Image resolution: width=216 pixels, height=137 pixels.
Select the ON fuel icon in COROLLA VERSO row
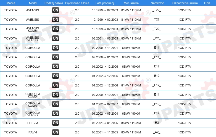pyautogui.click(x=56, y=114)
